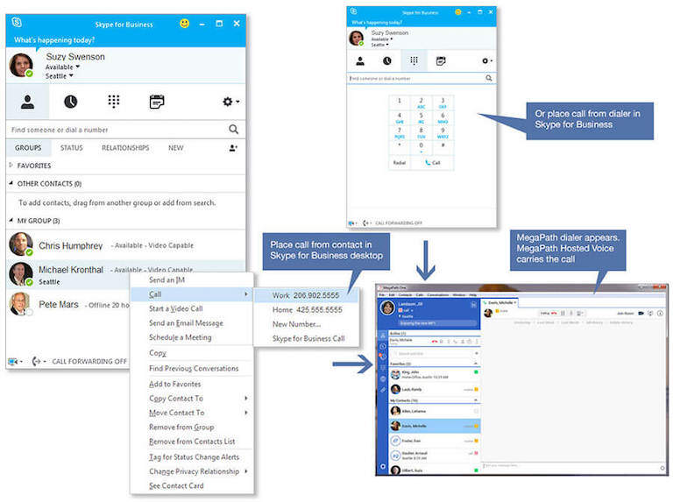Click Redial button on dial pad
The height and width of the screenshot is (502, 673).
pyautogui.click(x=400, y=163)
